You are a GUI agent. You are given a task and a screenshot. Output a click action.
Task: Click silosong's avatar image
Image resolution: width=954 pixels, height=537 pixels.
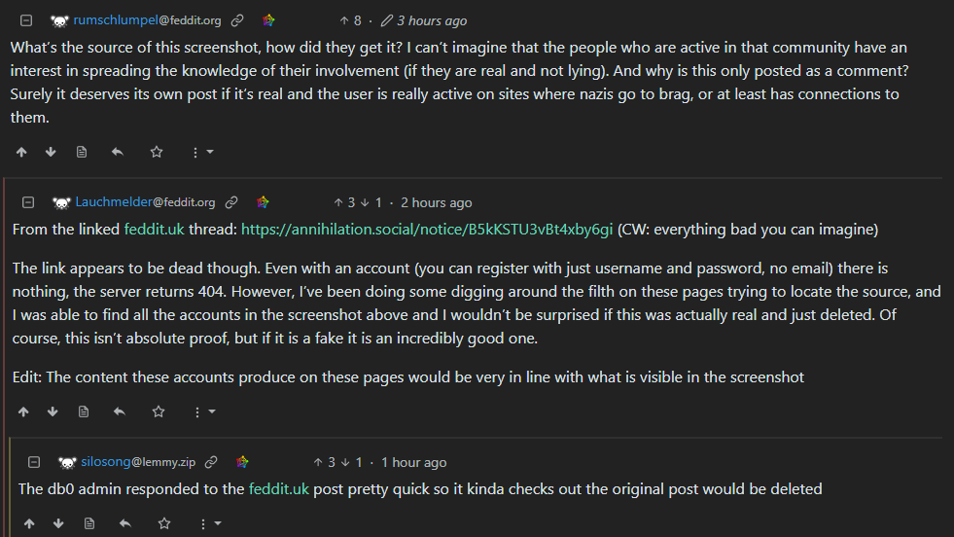pyautogui.click(x=66, y=462)
